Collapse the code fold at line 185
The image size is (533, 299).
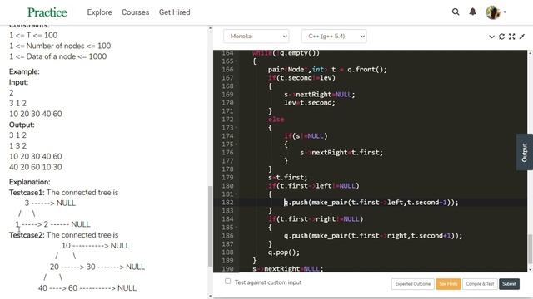point(237,227)
